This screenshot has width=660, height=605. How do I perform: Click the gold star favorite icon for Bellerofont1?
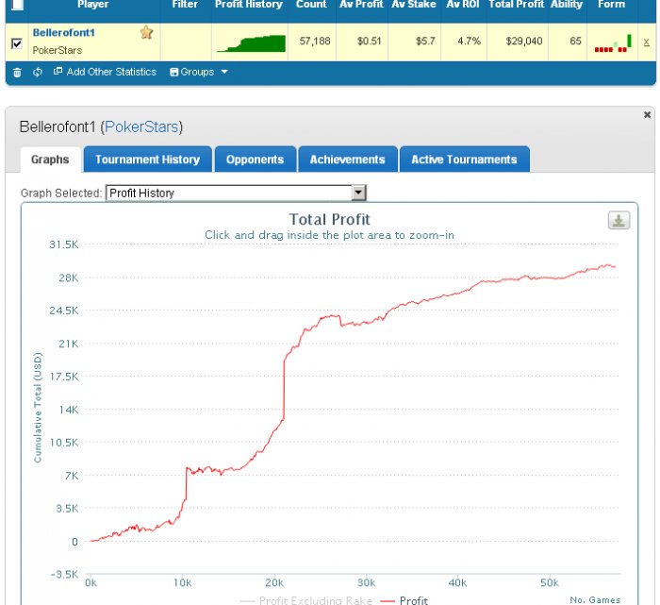click(x=146, y=32)
